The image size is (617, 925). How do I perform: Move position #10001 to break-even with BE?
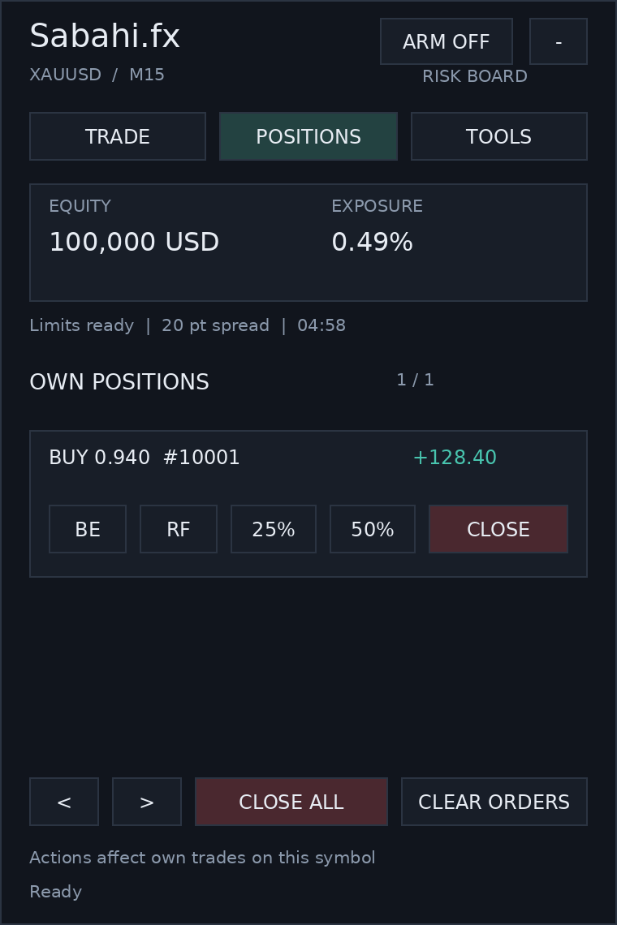(x=88, y=529)
